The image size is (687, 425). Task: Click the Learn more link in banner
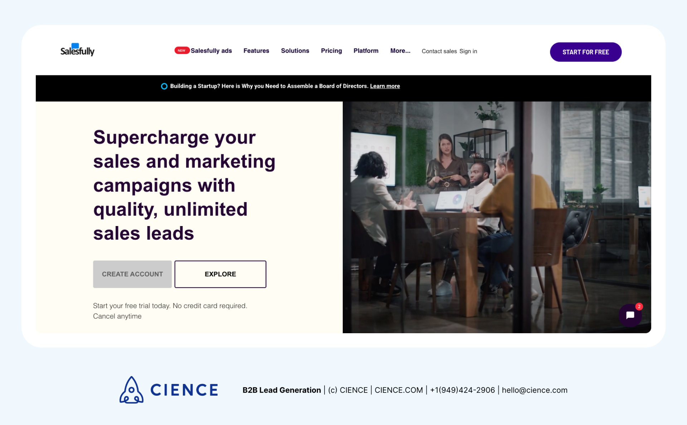(x=385, y=86)
